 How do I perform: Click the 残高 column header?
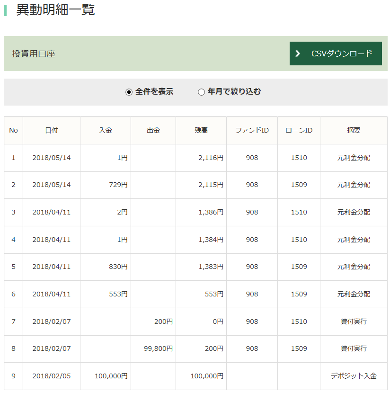[x=201, y=130]
